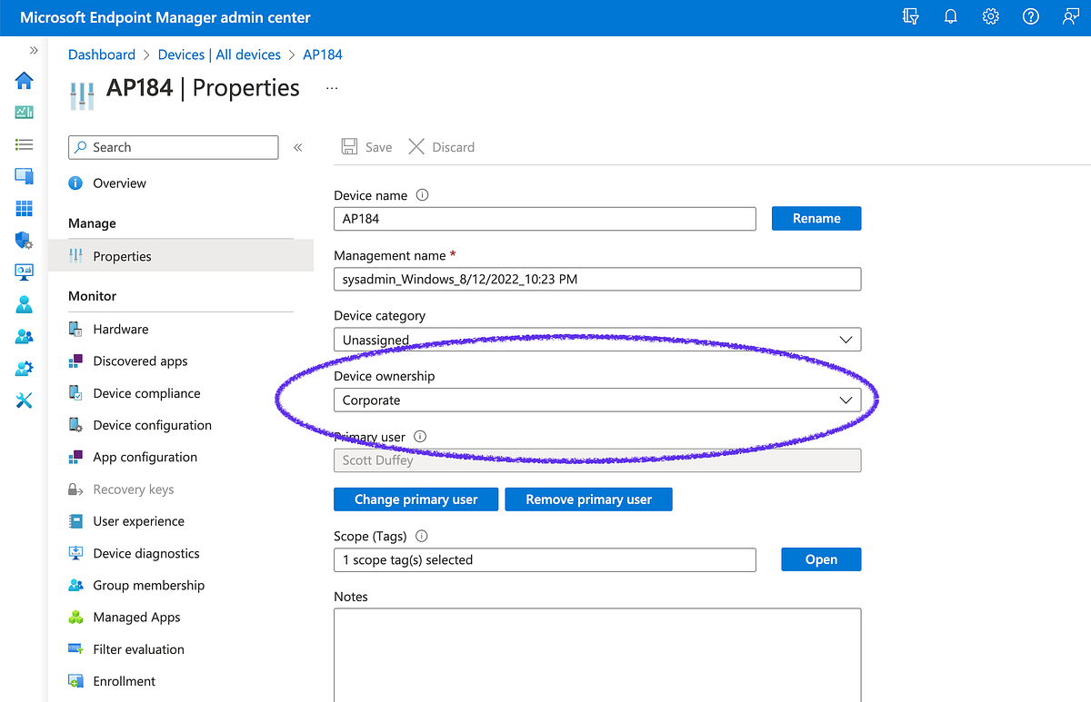Open the AP184 breadcrumb link
The width and height of the screenshot is (1091, 702).
[323, 54]
